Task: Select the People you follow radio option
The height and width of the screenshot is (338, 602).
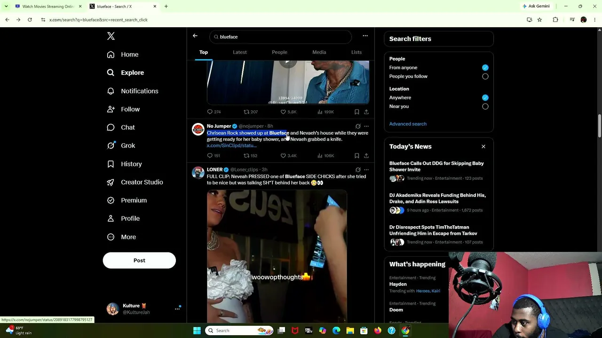Action: click(x=485, y=77)
